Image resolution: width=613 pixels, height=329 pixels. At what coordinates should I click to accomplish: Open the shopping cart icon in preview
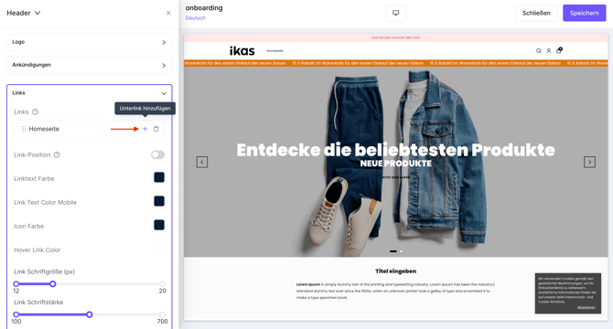pyautogui.click(x=559, y=50)
